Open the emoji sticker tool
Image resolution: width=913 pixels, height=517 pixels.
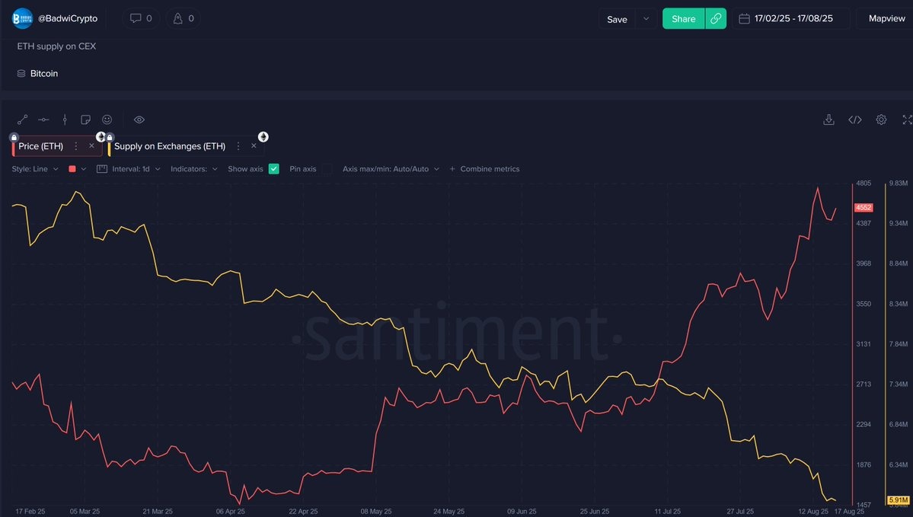click(107, 120)
